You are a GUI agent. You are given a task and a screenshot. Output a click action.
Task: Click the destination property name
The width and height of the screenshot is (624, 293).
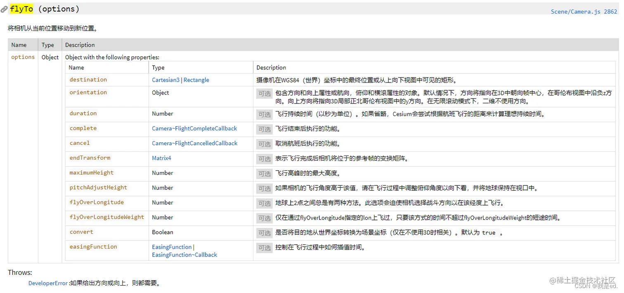click(88, 80)
